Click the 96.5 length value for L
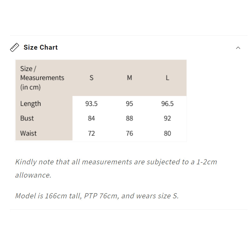Viewport: 248px width, 248px height. point(167,104)
